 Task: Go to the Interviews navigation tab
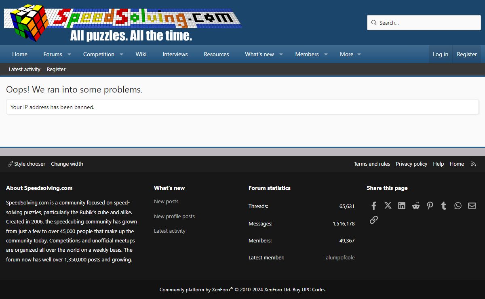pos(175,54)
